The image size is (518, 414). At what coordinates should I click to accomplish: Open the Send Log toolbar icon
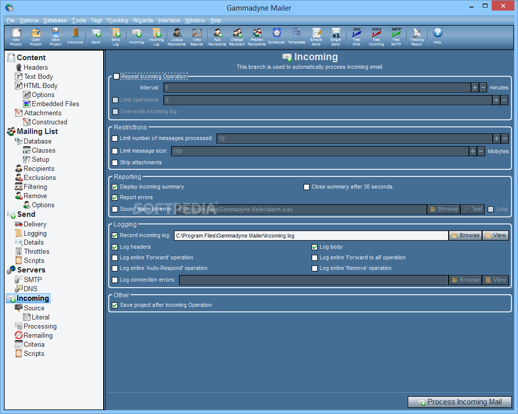pyautogui.click(x=116, y=36)
